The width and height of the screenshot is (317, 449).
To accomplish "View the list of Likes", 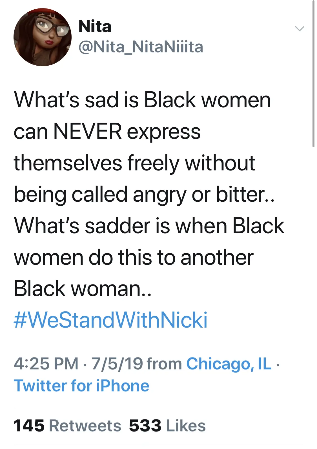I will point(186,425).
